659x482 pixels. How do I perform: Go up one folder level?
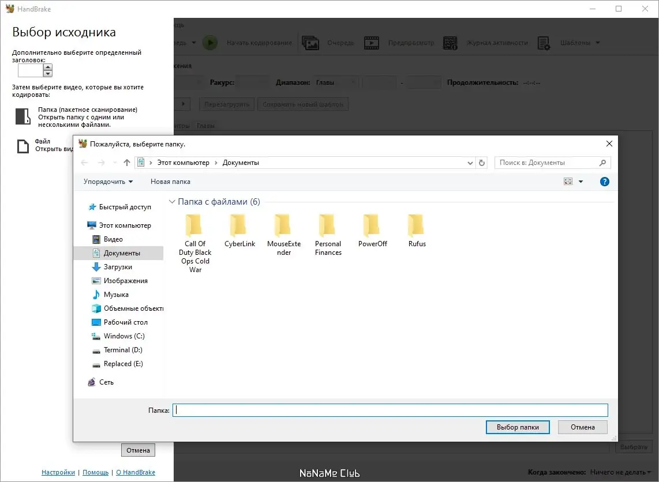pyautogui.click(x=127, y=163)
